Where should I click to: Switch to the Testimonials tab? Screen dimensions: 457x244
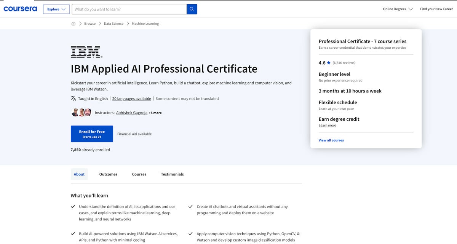tap(172, 174)
